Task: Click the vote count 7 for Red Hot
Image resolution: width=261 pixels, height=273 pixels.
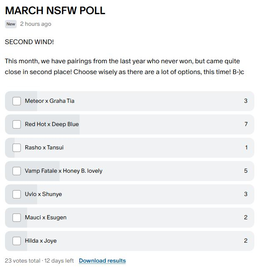Action: click(x=246, y=124)
